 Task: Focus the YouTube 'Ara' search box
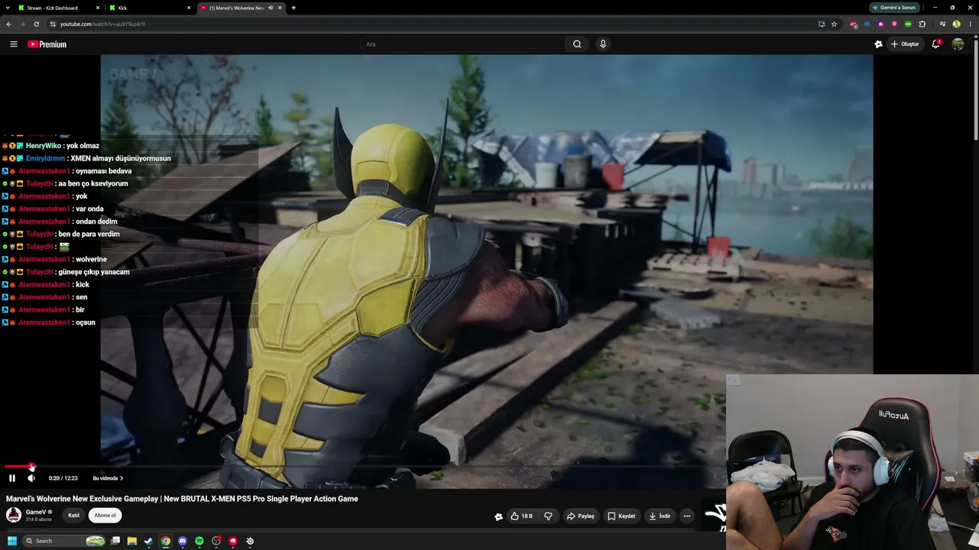coord(462,44)
